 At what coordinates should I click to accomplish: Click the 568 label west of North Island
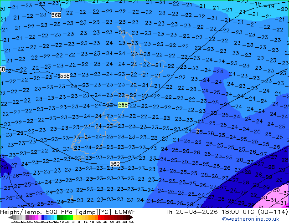point(65,76)
